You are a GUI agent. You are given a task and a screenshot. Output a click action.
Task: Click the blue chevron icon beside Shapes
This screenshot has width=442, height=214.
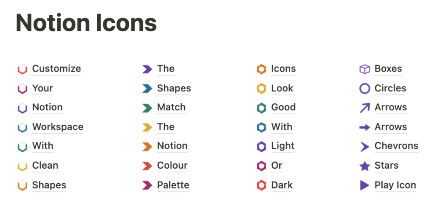point(147,89)
